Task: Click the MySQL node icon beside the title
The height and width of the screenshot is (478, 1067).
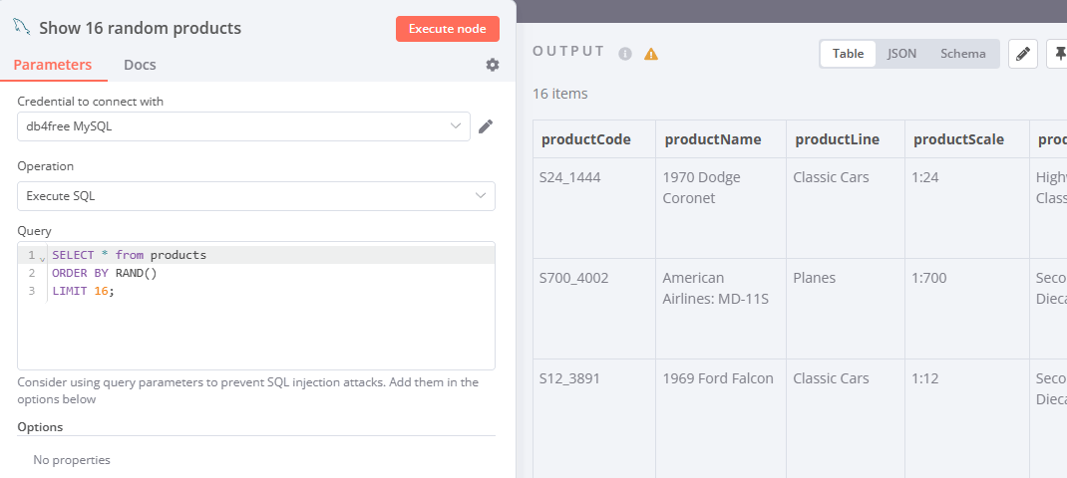Action: (x=23, y=28)
